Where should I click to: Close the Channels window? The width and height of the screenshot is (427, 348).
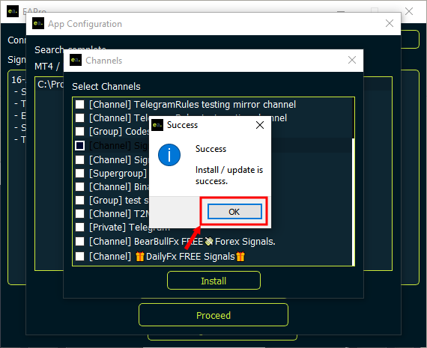coord(352,60)
